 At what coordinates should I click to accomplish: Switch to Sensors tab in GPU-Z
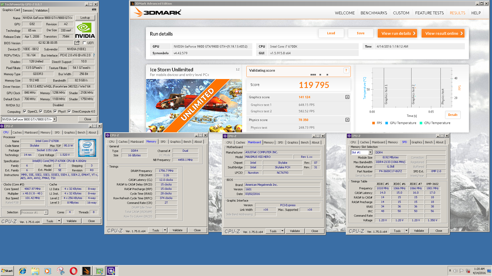[28, 10]
